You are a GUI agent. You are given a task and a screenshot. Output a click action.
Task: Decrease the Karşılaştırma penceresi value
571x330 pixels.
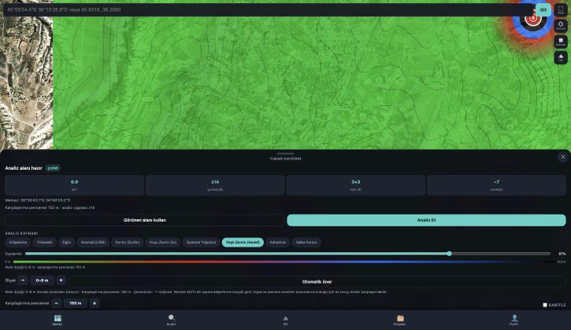[56, 303]
